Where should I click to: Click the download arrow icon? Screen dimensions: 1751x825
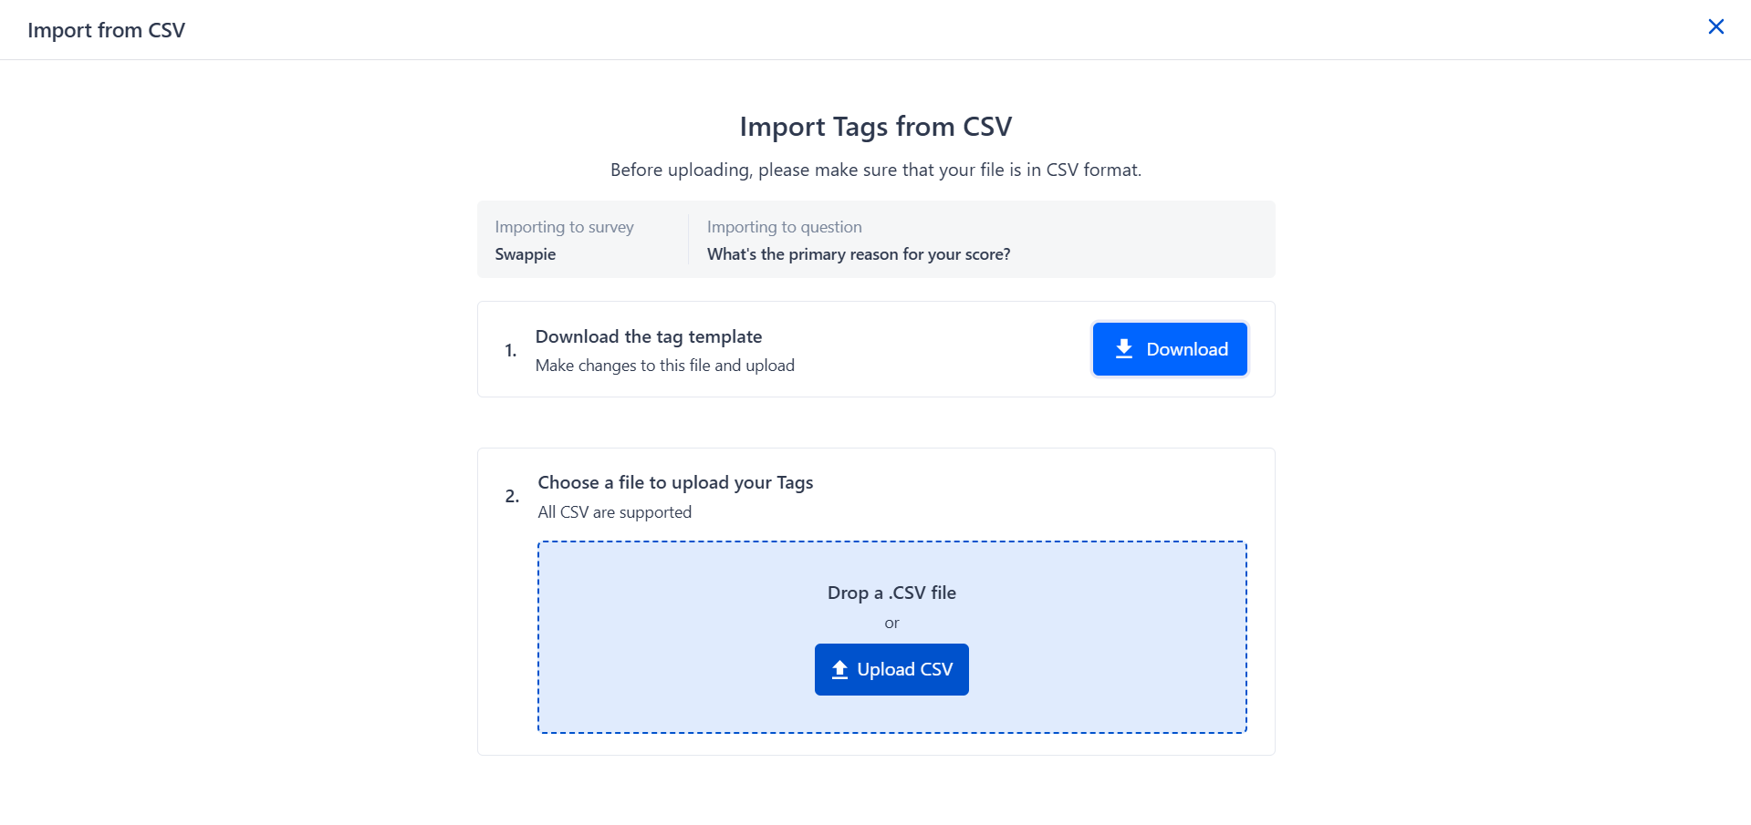coord(1124,349)
